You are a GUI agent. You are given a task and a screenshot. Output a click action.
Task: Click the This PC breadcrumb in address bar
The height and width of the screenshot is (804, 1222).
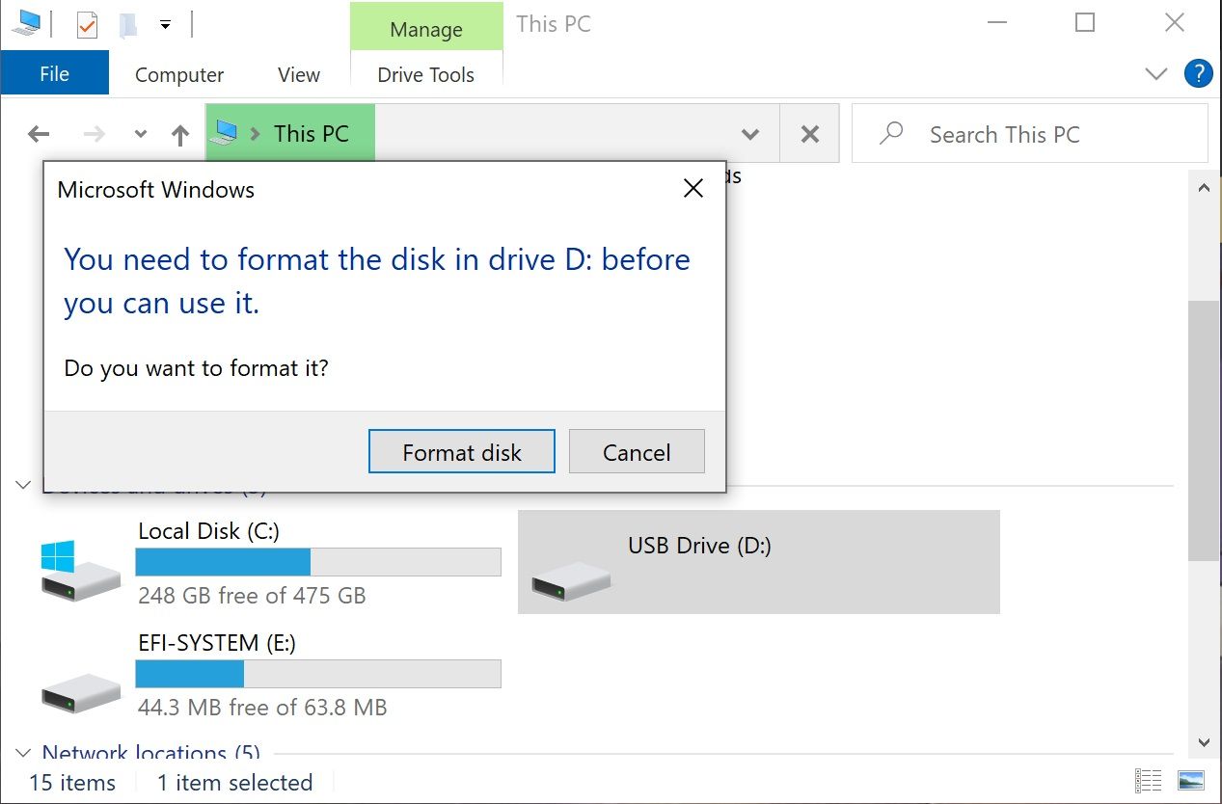click(311, 133)
